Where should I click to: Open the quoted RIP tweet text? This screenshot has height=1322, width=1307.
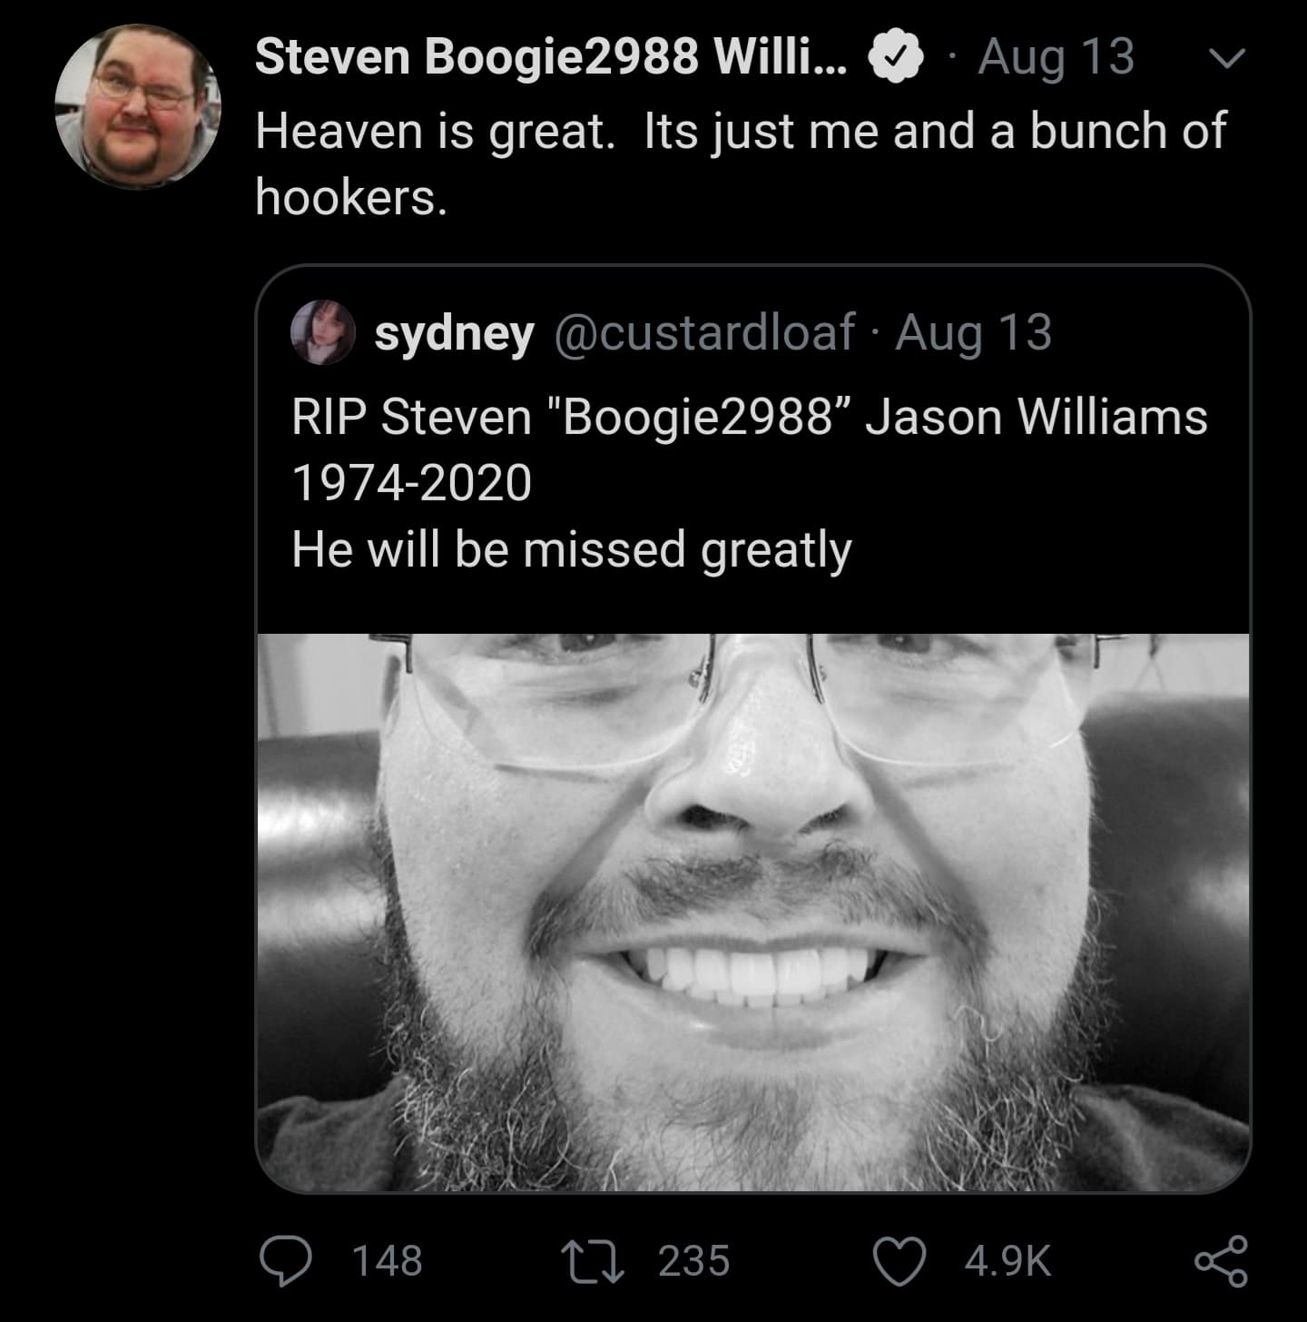point(749,483)
